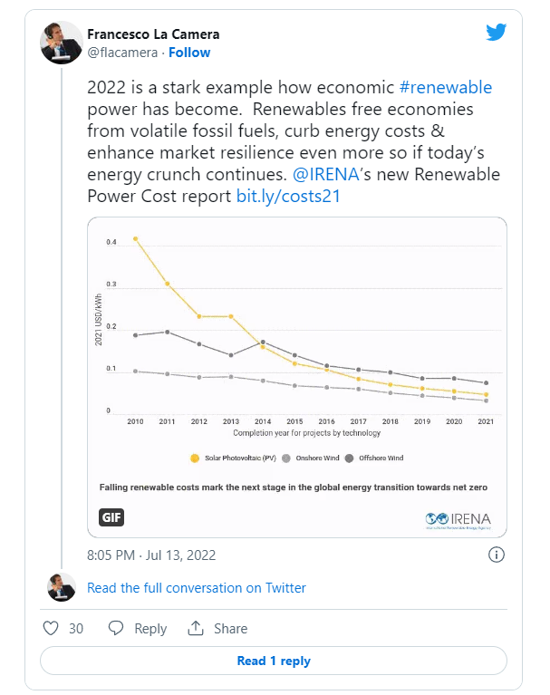The image size is (550, 695).
Task: Click the reply speech bubble icon
Action: [116, 628]
